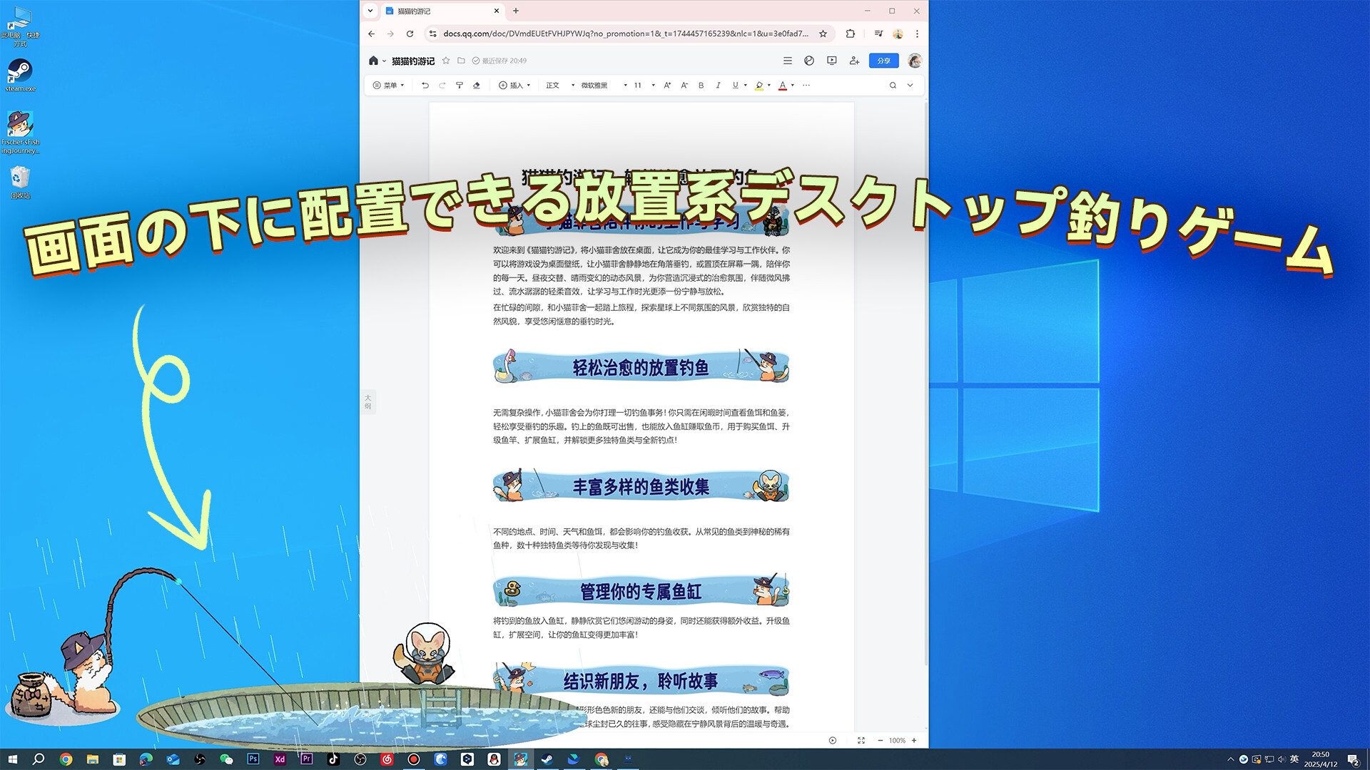This screenshot has width=1370, height=770.
Task: Star the 猫猫钓游记 document as favorite
Action: [446, 61]
